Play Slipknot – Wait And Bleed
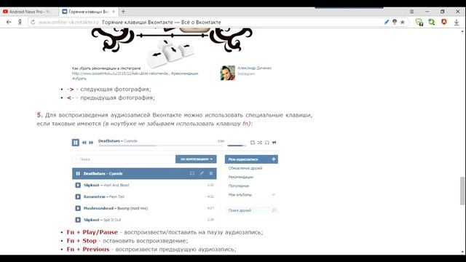 78,185
